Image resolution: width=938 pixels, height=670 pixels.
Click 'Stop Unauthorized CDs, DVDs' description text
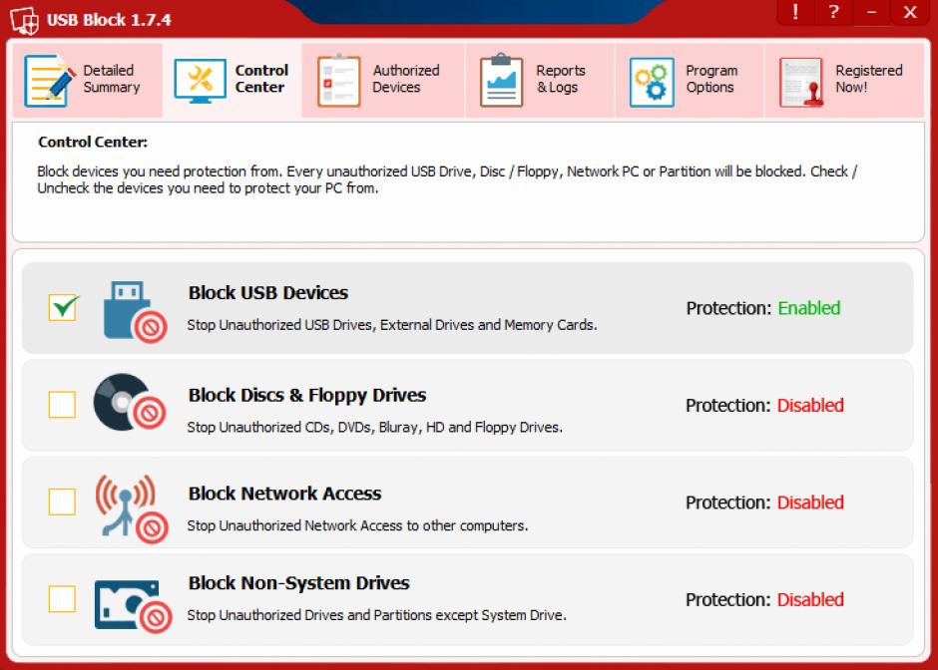(x=374, y=428)
